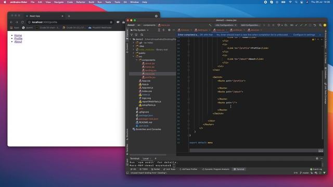Select the React App browser tab

pyautogui.click(x=45, y=16)
